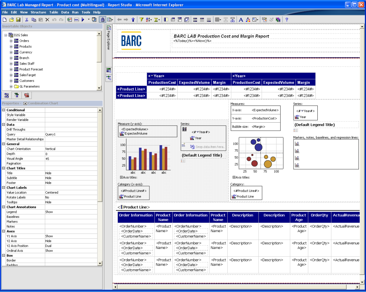Expand the Products node in the tree
Screen dimensions: 366x292
[11, 47]
